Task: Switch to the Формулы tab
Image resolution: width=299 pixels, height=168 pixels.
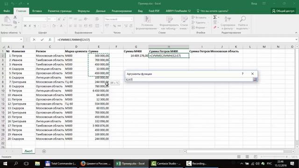Action: [84, 11]
